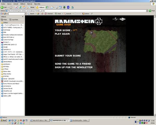Stop page loading with the red X icon
This screenshot has height=125, width=156.
point(16,7)
